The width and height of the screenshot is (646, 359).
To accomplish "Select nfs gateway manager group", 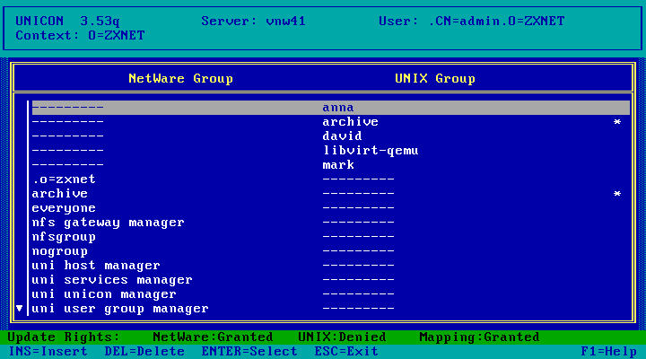I will pos(108,223).
